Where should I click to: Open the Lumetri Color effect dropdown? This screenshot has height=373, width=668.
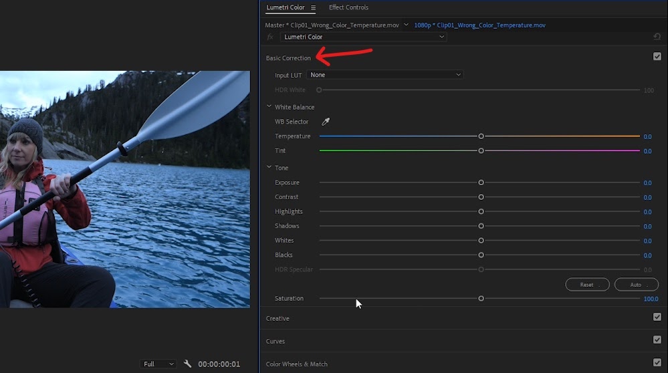pyautogui.click(x=363, y=37)
